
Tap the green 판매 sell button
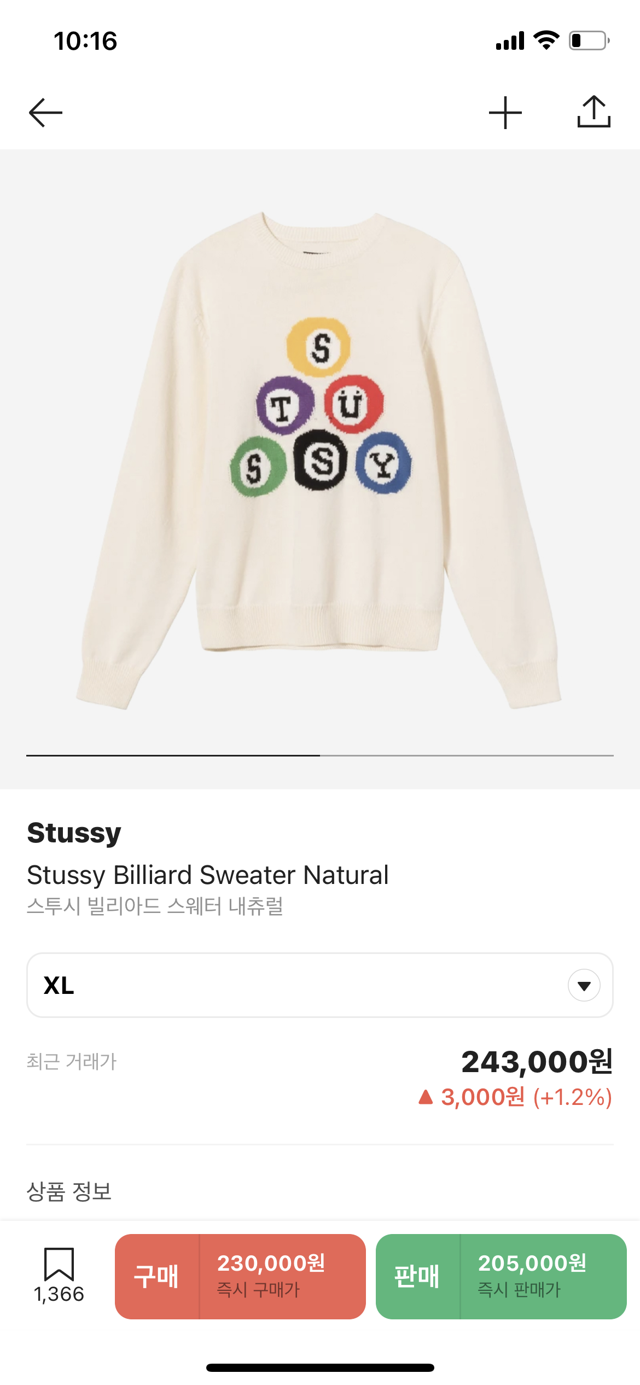pos(417,1276)
